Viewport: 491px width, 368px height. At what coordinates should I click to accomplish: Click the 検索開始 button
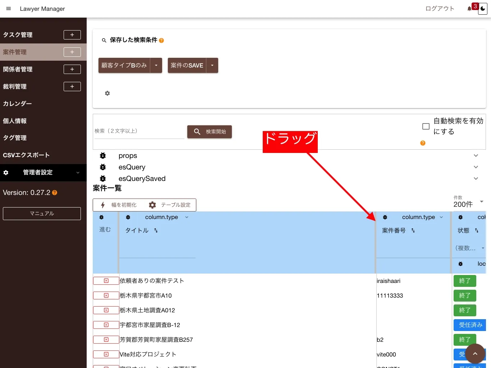click(210, 132)
